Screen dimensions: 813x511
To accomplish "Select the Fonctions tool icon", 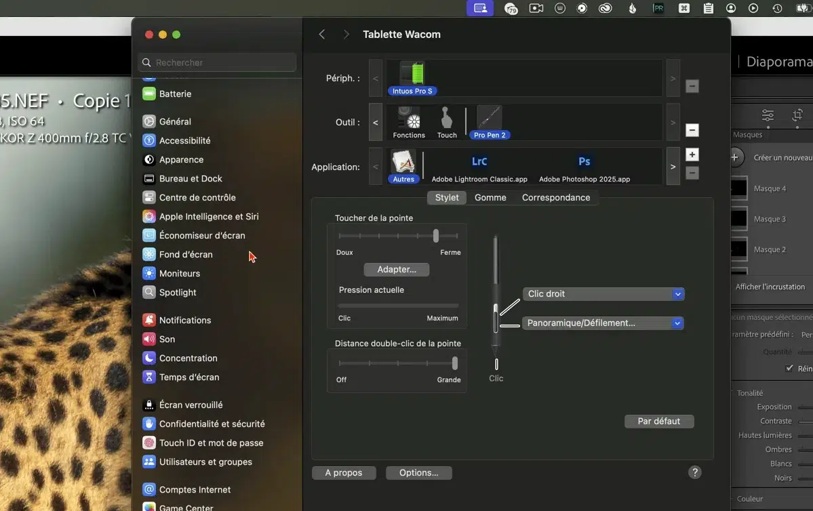I will (409, 122).
